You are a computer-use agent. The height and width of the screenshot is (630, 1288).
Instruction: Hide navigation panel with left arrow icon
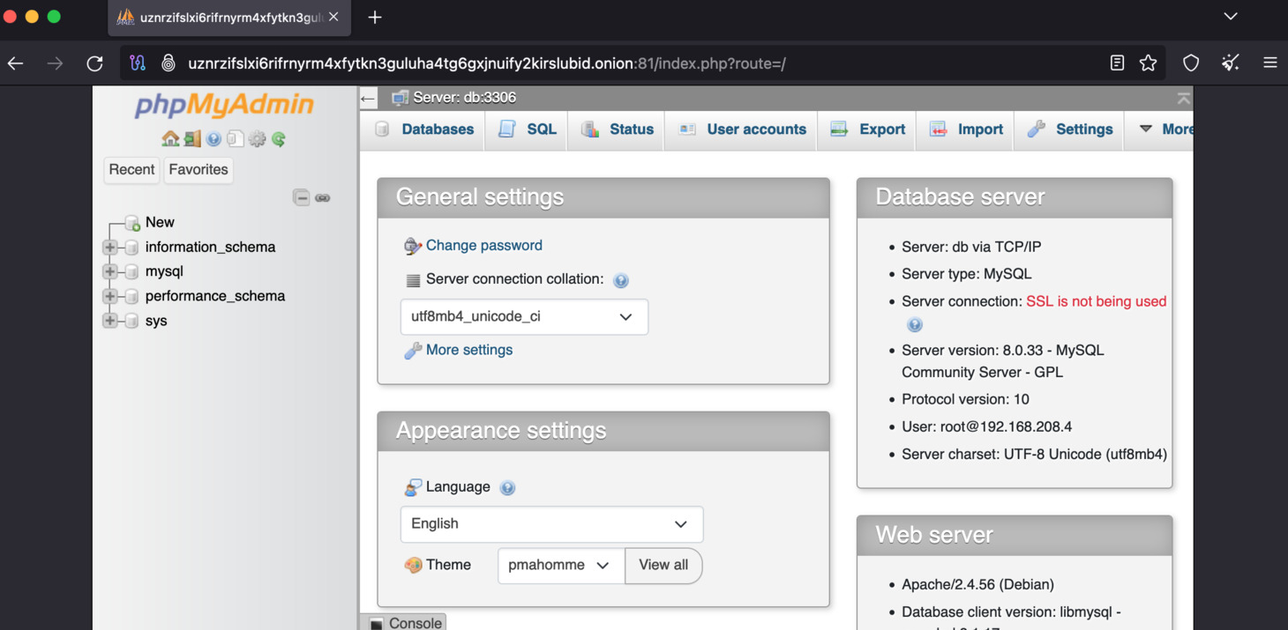368,98
